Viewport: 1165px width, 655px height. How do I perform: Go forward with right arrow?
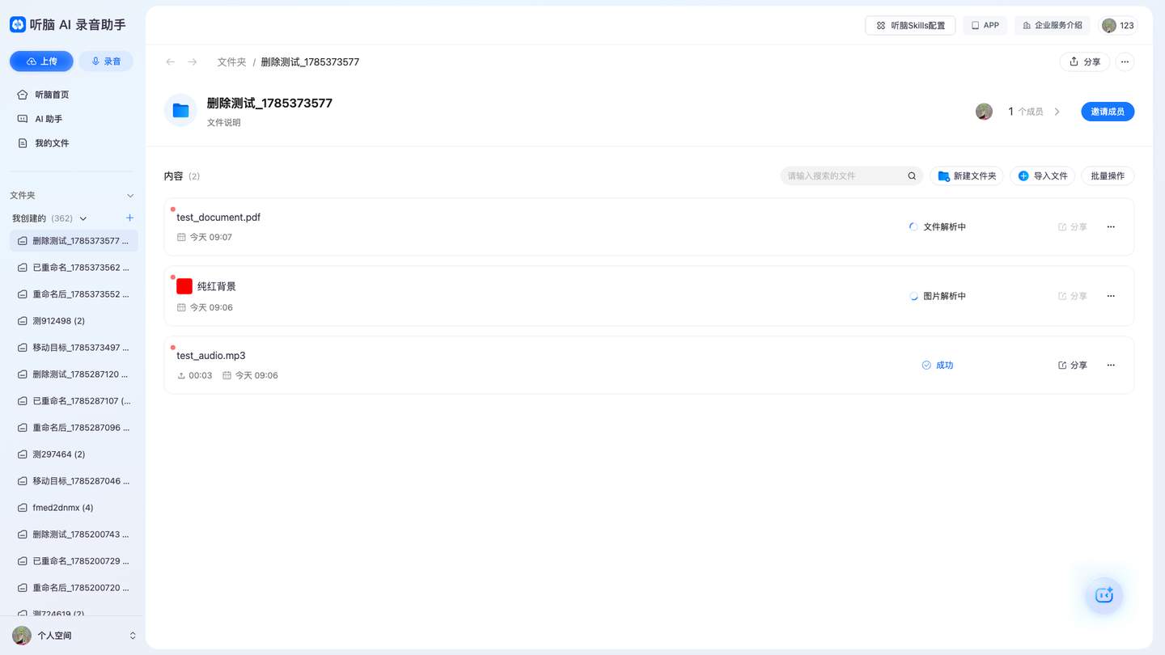click(193, 62)
